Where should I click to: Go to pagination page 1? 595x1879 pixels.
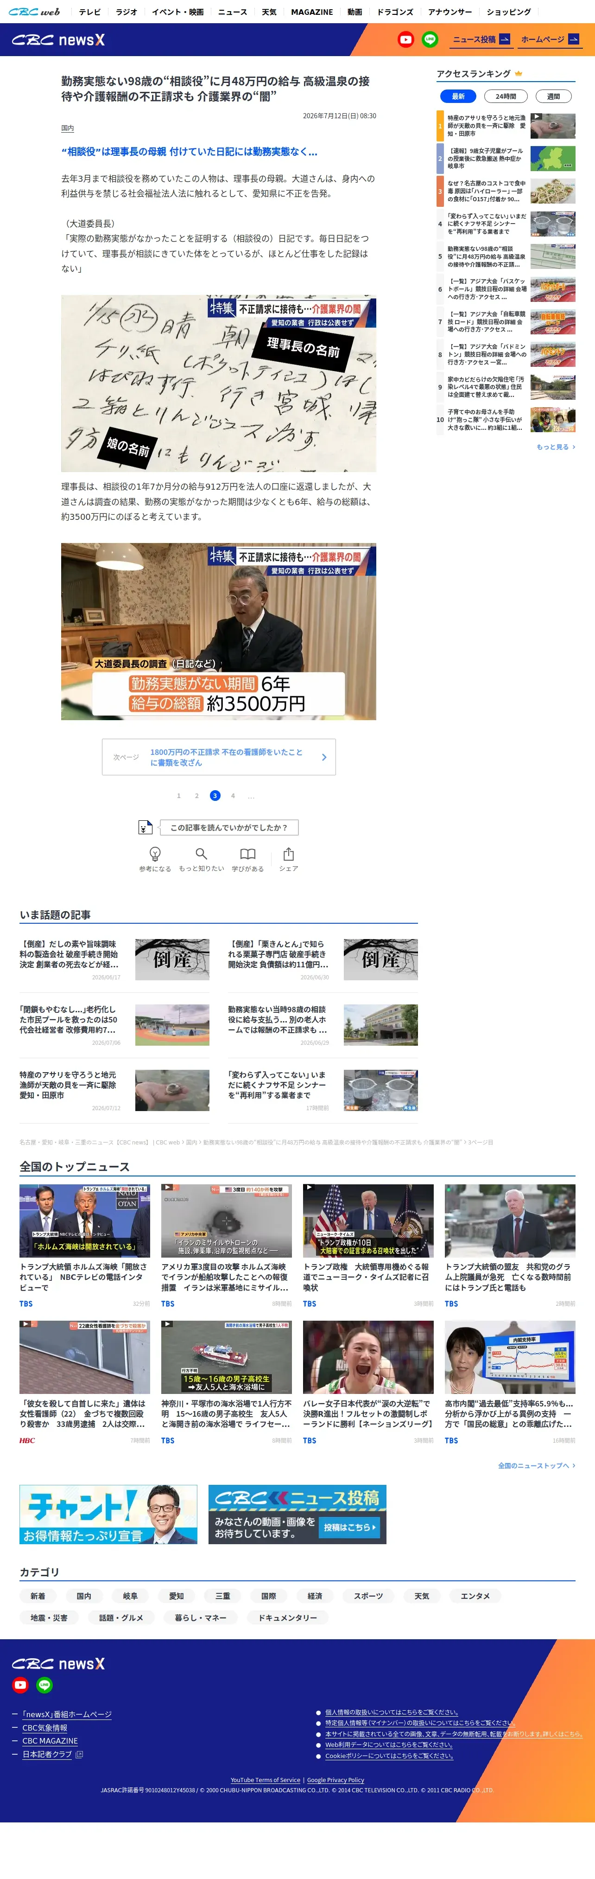[x=179, y=796]
